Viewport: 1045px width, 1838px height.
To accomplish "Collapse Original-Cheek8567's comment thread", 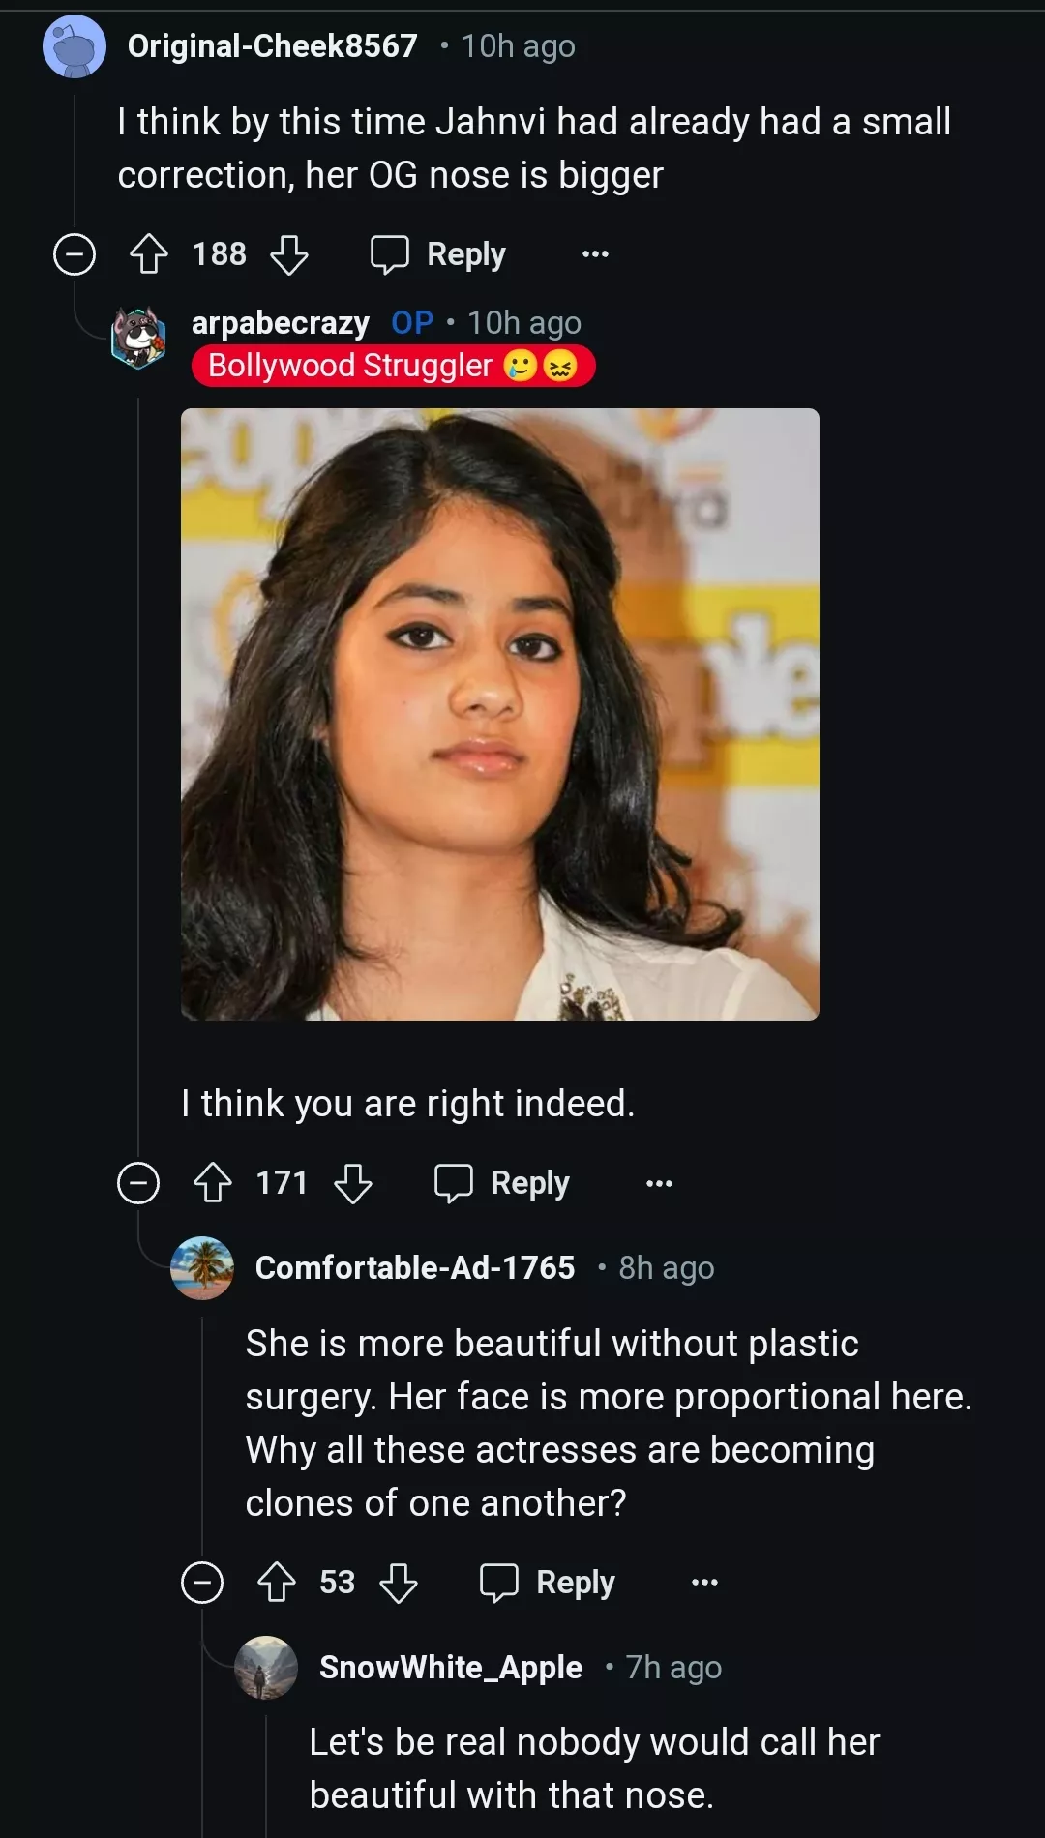I will click(x=75, y=254).
